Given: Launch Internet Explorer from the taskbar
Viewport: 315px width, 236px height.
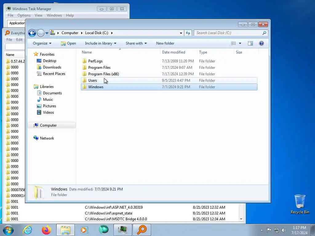Looking at the screenshot, I should (x=27, y=230).
